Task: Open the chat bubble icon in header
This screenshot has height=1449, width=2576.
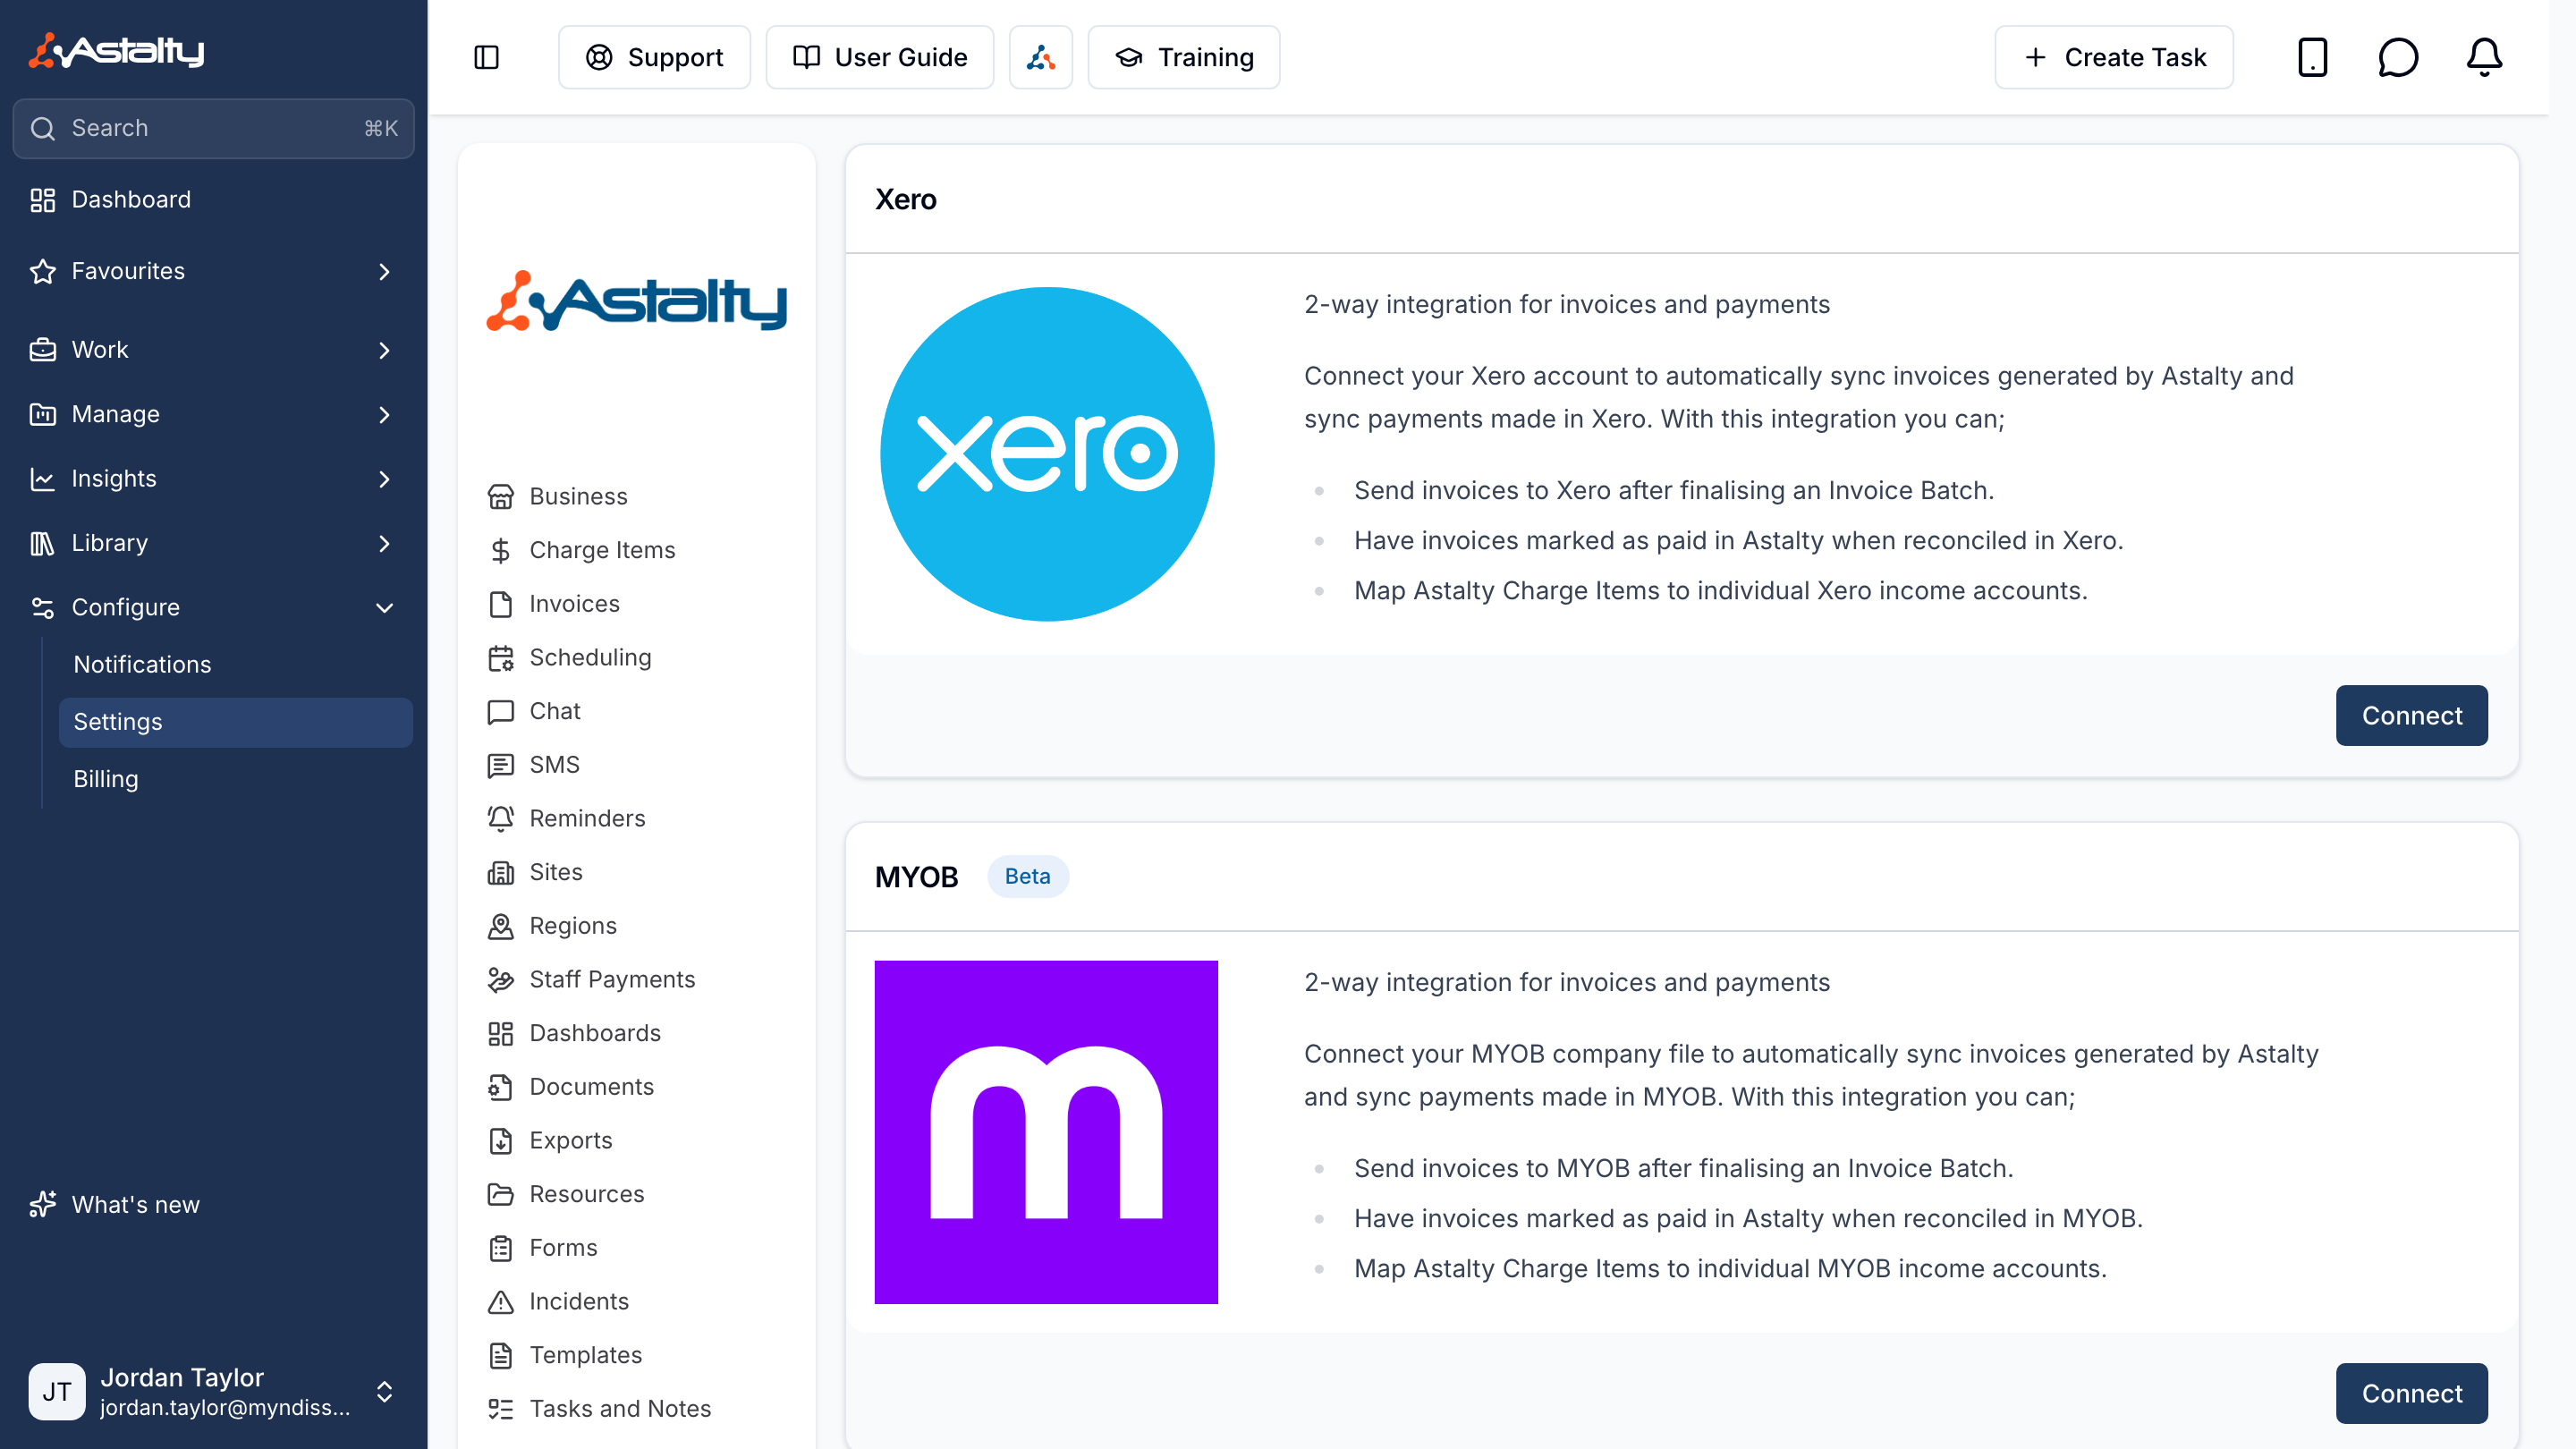Action: click(2398, 57)
